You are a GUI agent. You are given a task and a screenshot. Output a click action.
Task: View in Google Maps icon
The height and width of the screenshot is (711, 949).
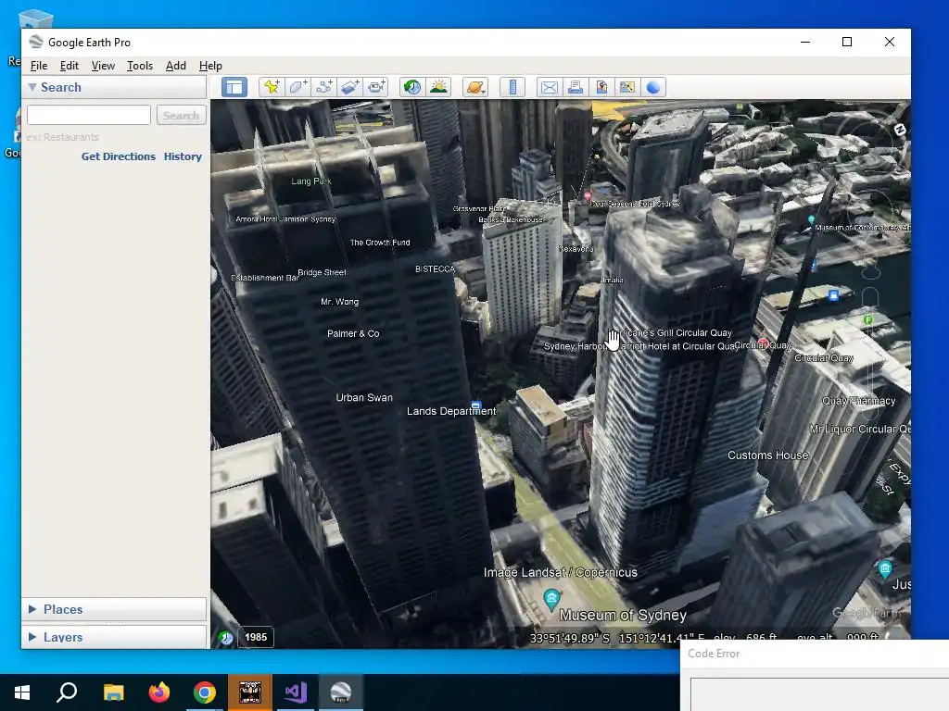tap(627, 87)
